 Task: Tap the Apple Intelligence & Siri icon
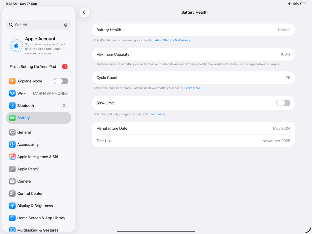(12, 157)
